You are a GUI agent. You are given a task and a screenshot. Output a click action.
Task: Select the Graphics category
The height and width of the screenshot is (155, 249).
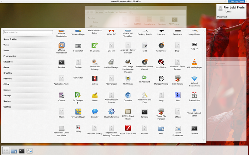8,73
